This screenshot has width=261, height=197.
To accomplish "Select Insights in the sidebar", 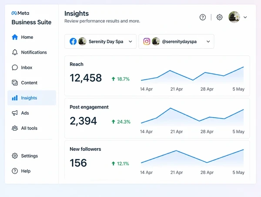I will (32, 98).
